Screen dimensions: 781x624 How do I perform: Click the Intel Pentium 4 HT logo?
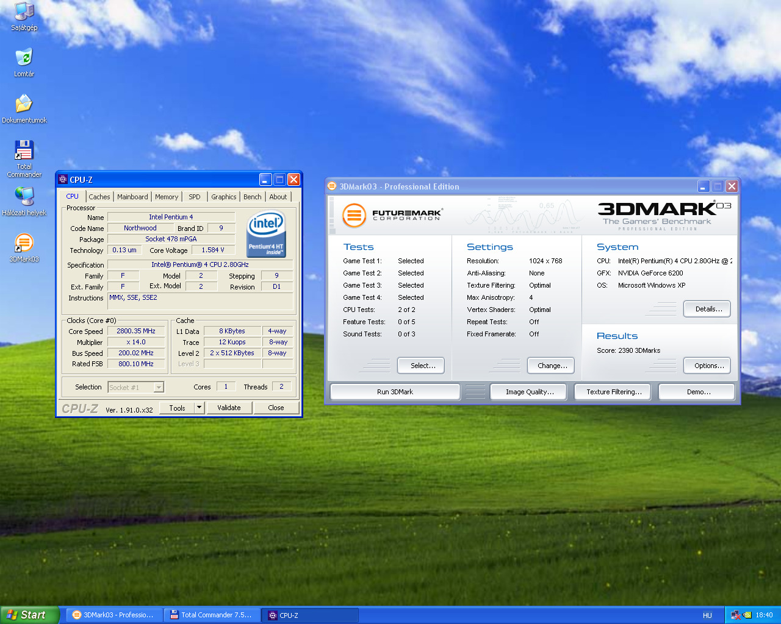tap(267, 234)
